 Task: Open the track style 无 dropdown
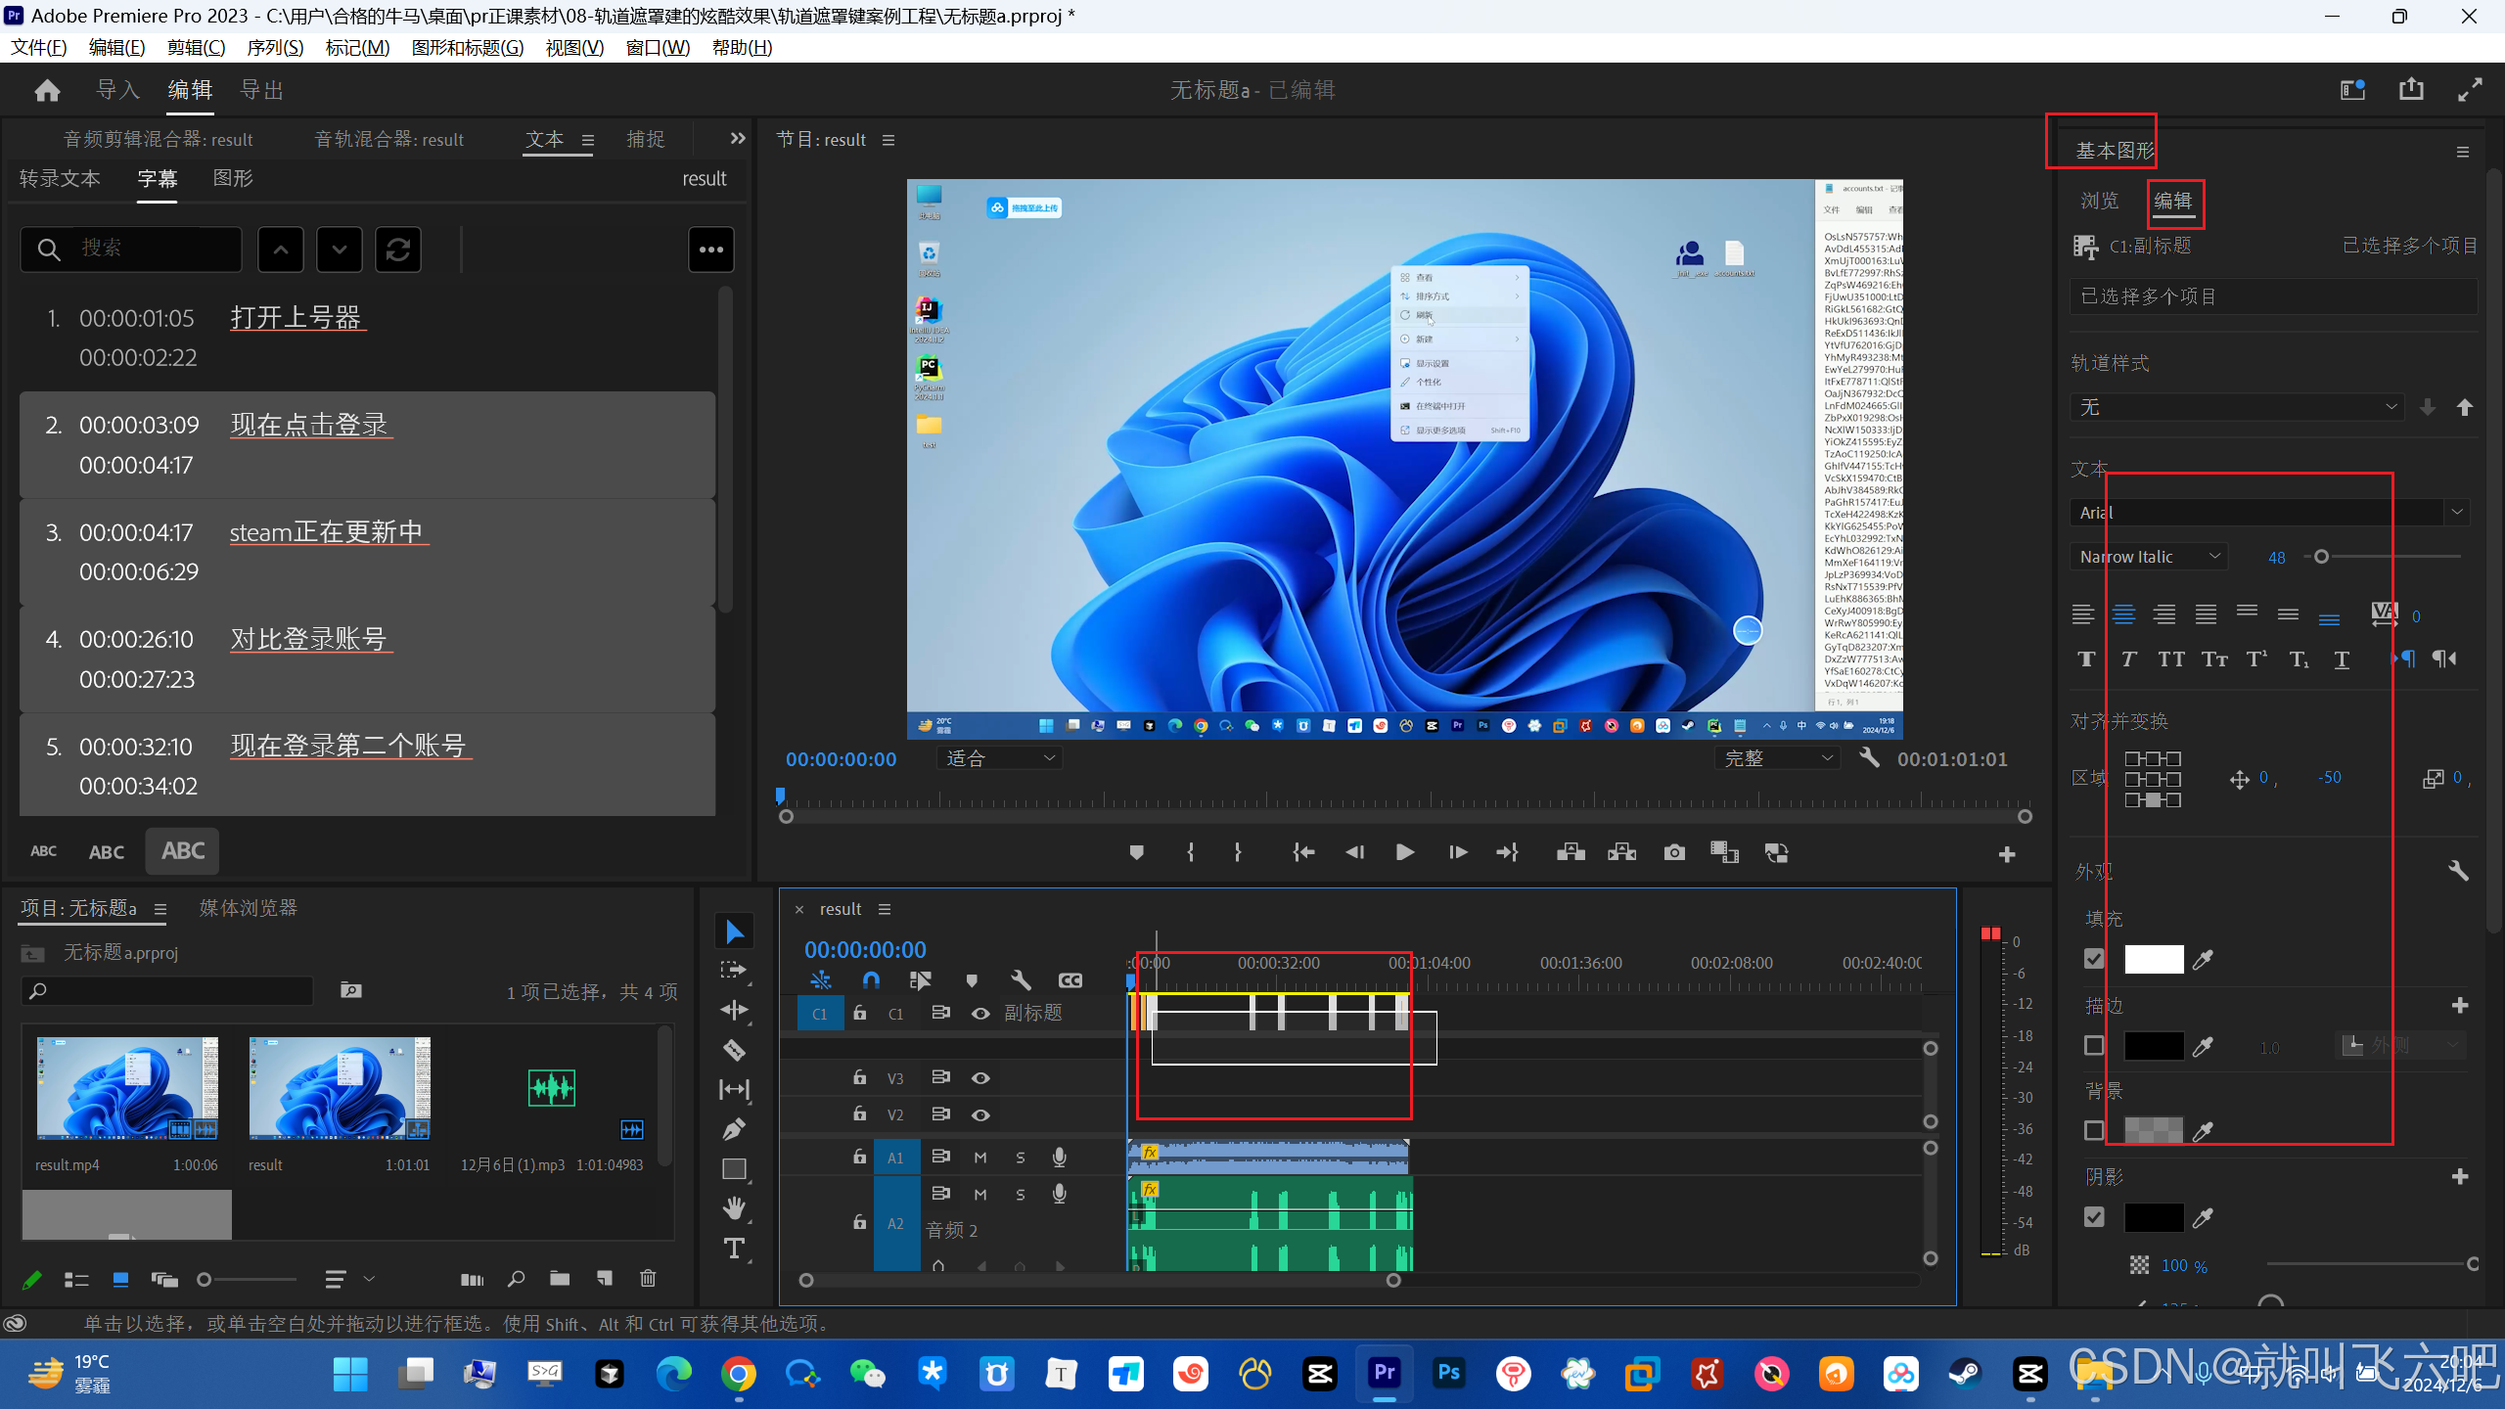2238,407
